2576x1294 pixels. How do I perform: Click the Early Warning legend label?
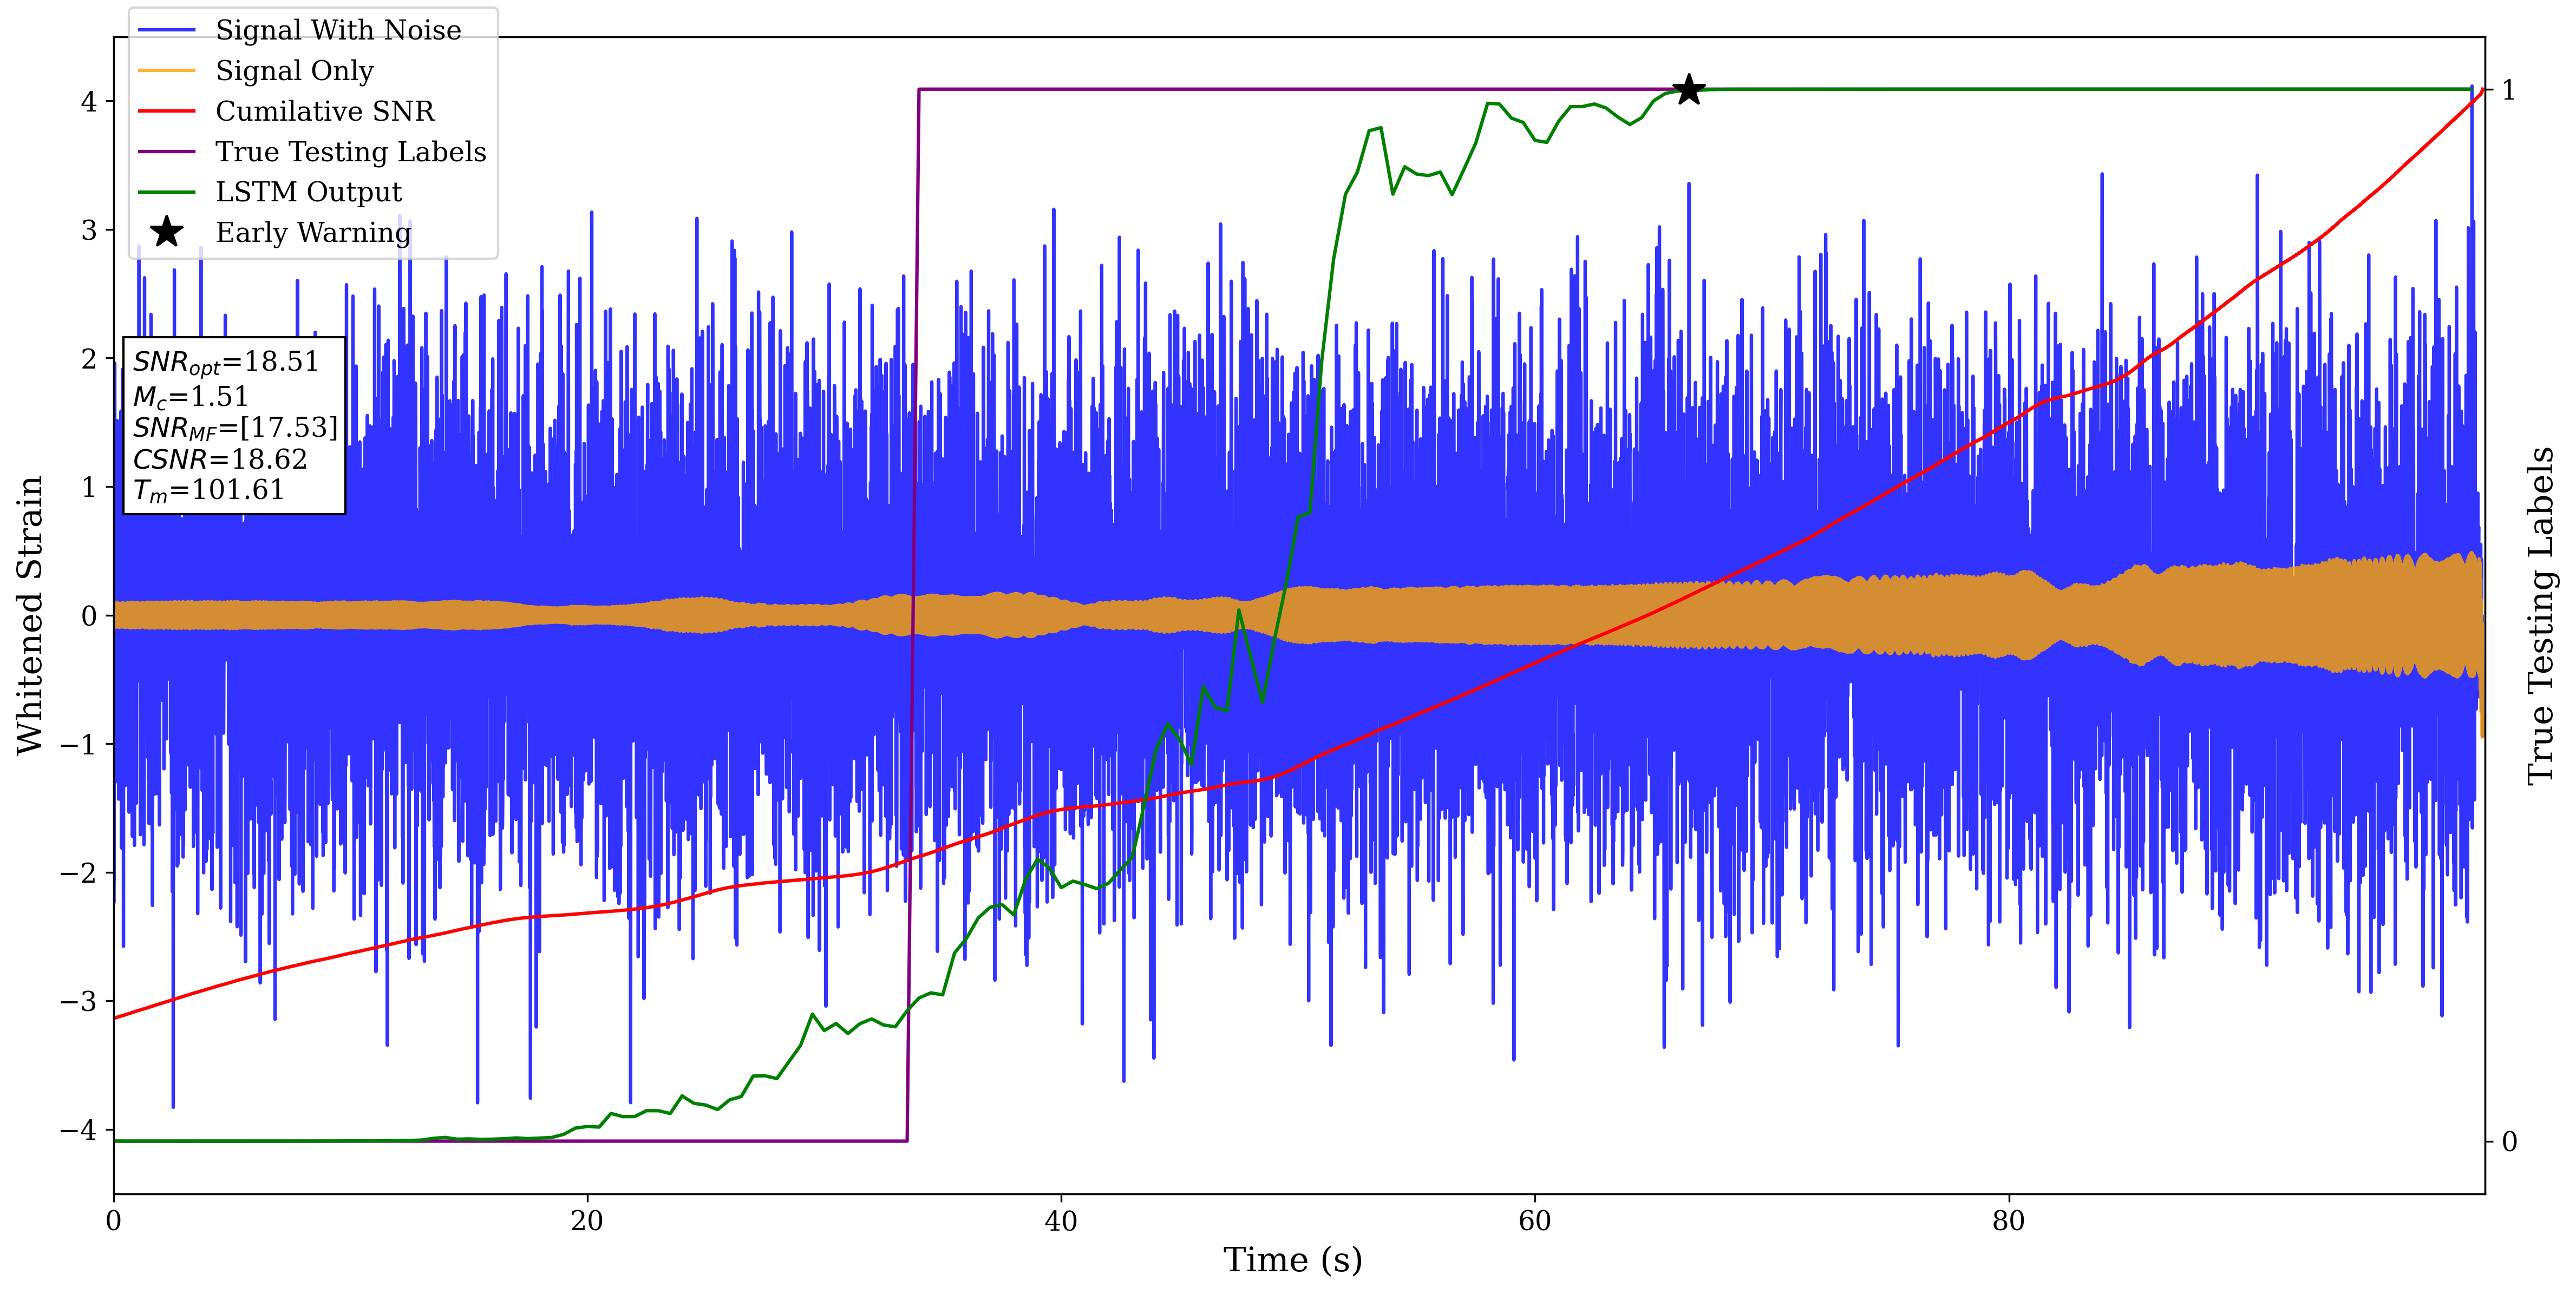click(313, 232)
